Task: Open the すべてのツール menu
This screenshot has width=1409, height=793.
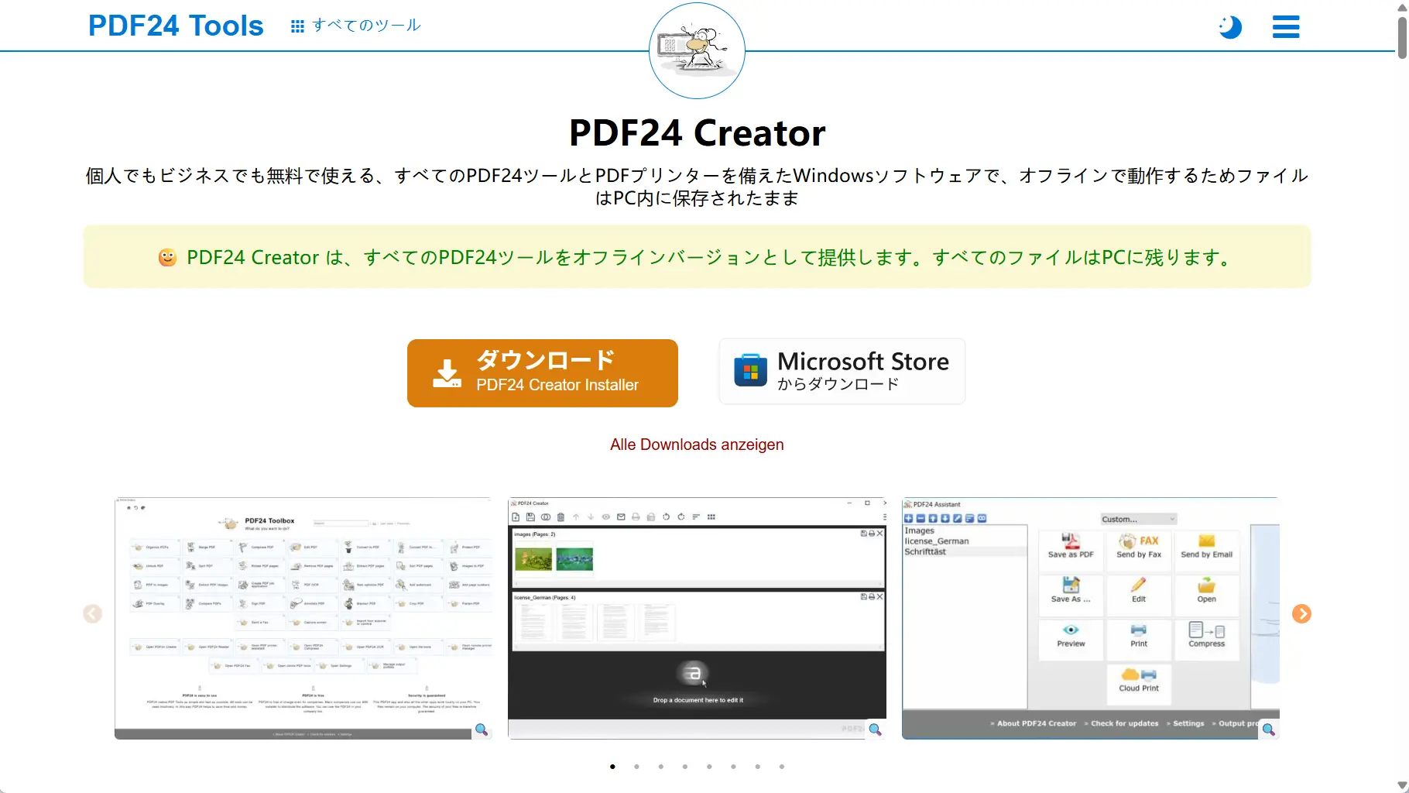Action: pos(355,26)
